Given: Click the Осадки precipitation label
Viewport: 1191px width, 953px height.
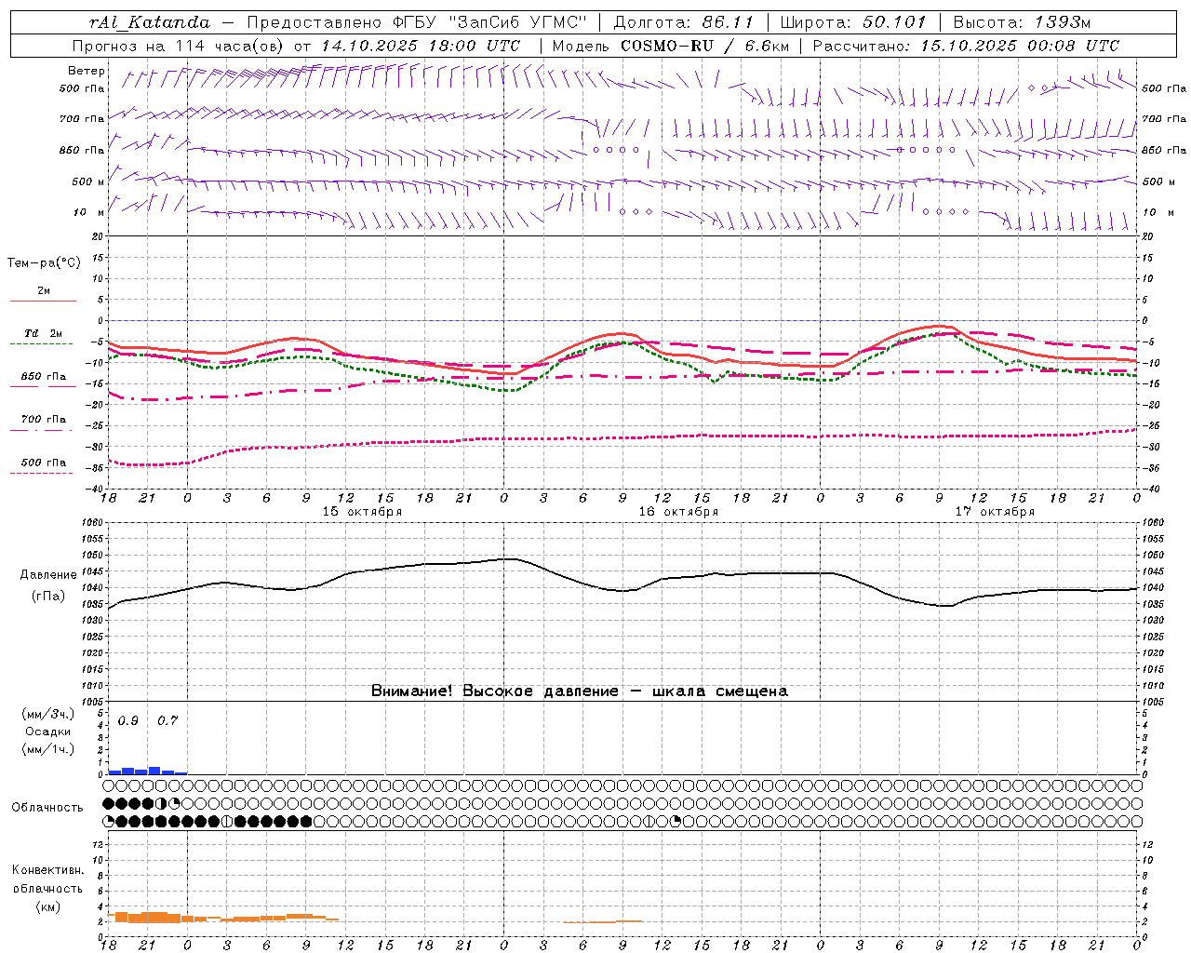Looking at the screenshot, I should pos(48,732).
